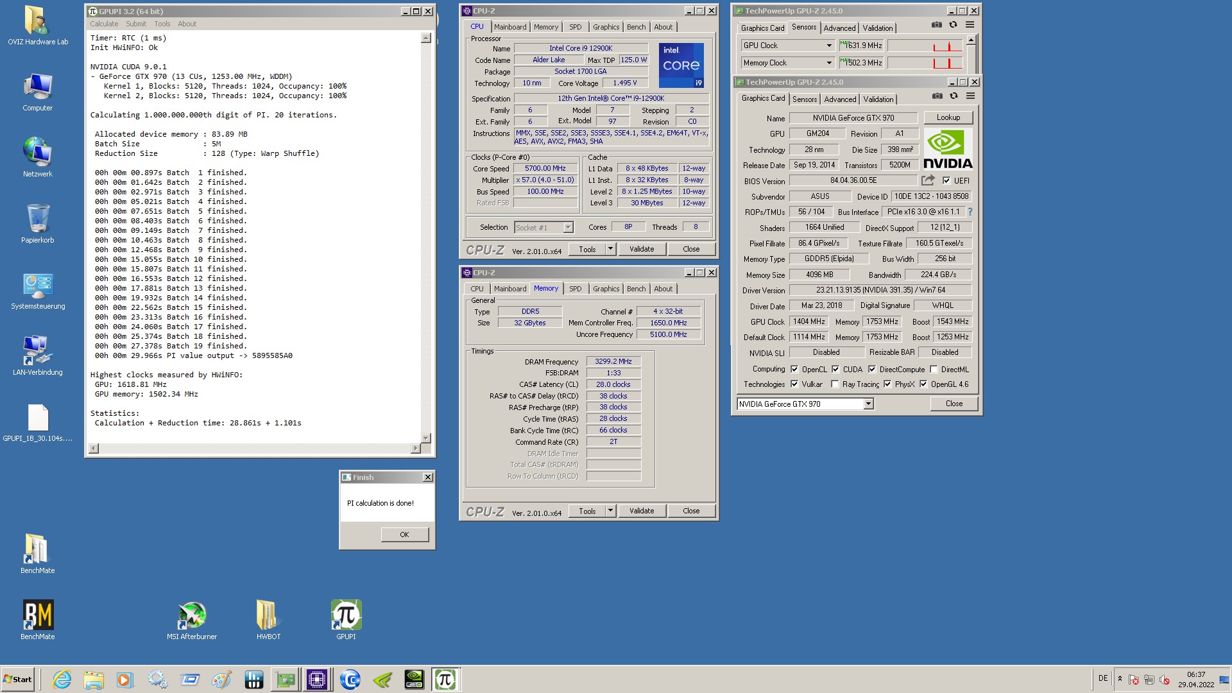Viewport: 1232px width, 693px height.
Task: Open Socket #1 selection dropdown in CPU-Z
Action: (568, 227)
